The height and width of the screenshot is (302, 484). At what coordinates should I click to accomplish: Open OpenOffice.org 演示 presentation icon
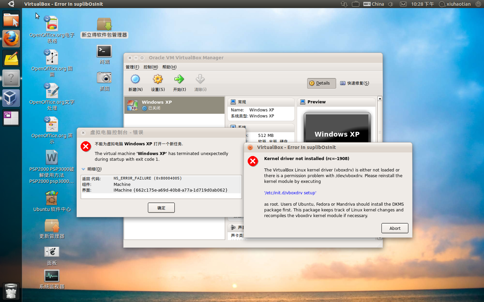pyautogui.click(x=52, y=130)
